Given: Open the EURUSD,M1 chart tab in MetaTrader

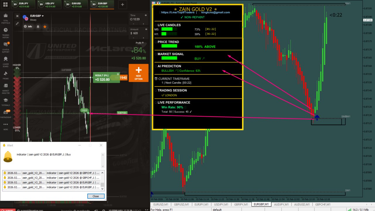Looking at the screenshot, I should click(161, 204).
